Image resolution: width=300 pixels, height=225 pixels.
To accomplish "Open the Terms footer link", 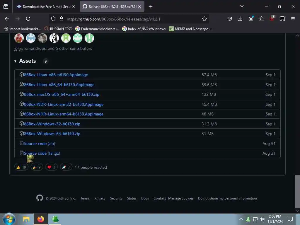I will [x=85, y=198].
